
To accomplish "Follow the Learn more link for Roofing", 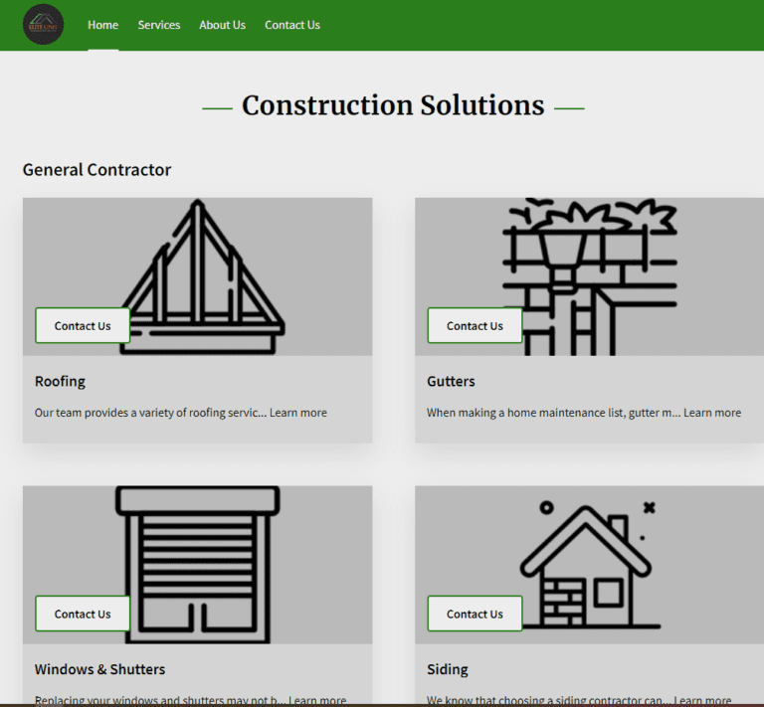I will click(297, 413).
